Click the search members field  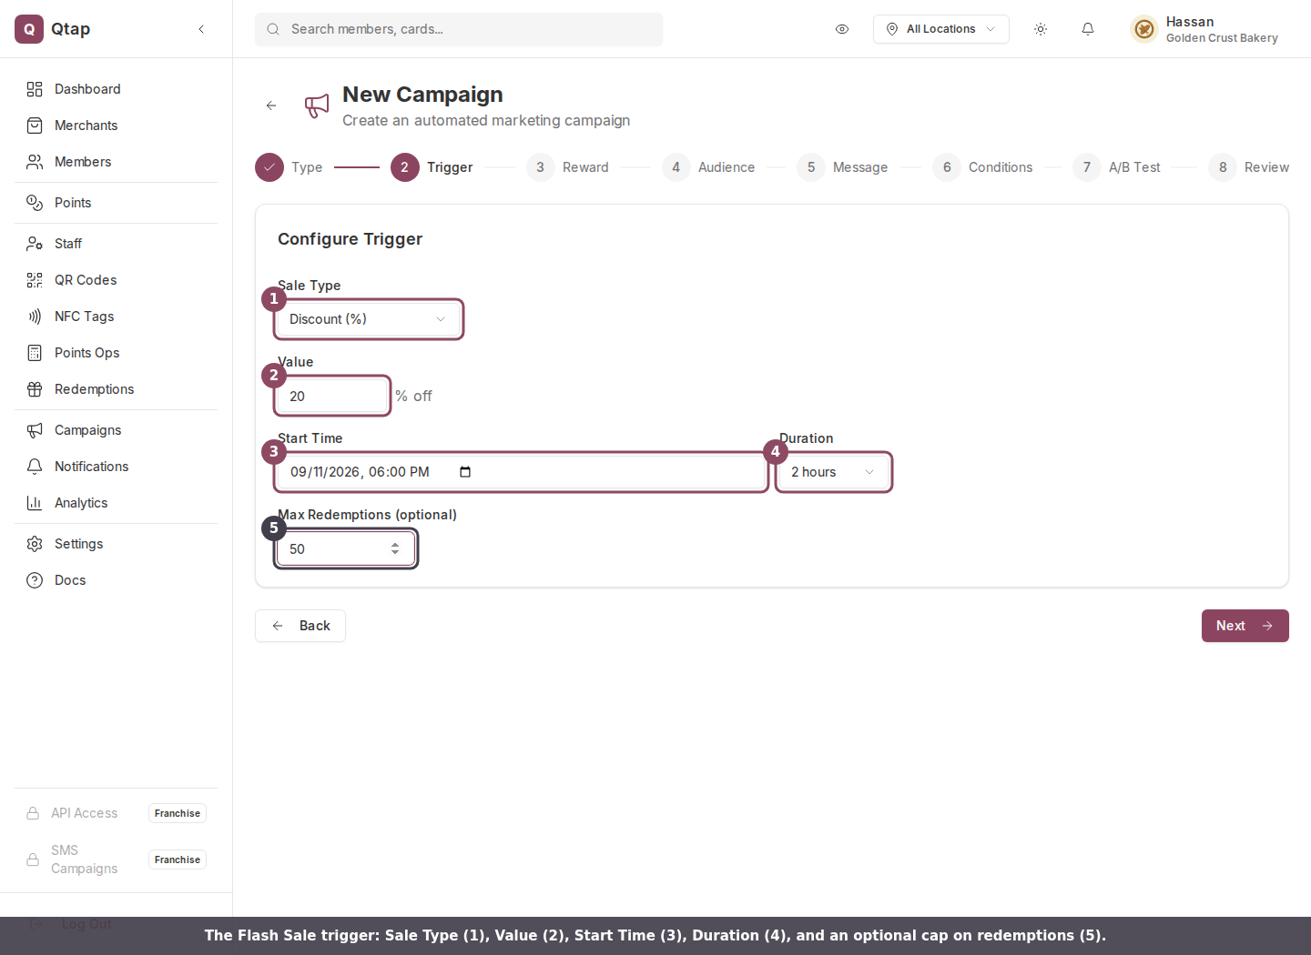pos(459,29)
